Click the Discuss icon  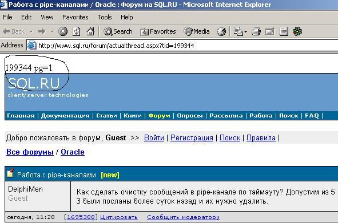[x=284, y=31]
